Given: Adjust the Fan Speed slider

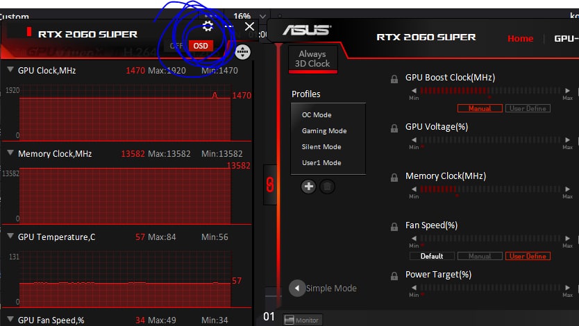Looking at the screenshot, I should coord(490,238).
